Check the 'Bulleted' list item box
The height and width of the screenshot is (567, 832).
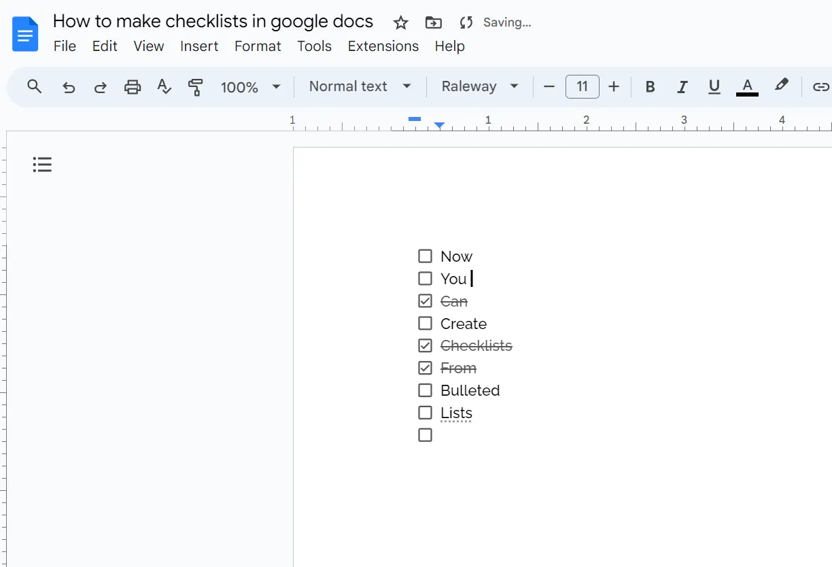tap(425, 390)
